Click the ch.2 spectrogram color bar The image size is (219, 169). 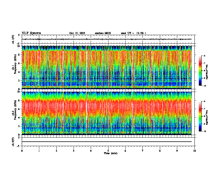click(200, 116)
